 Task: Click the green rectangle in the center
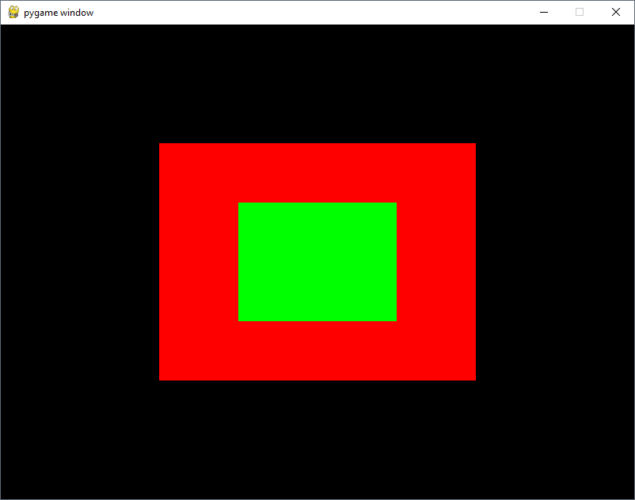point(317,262)
